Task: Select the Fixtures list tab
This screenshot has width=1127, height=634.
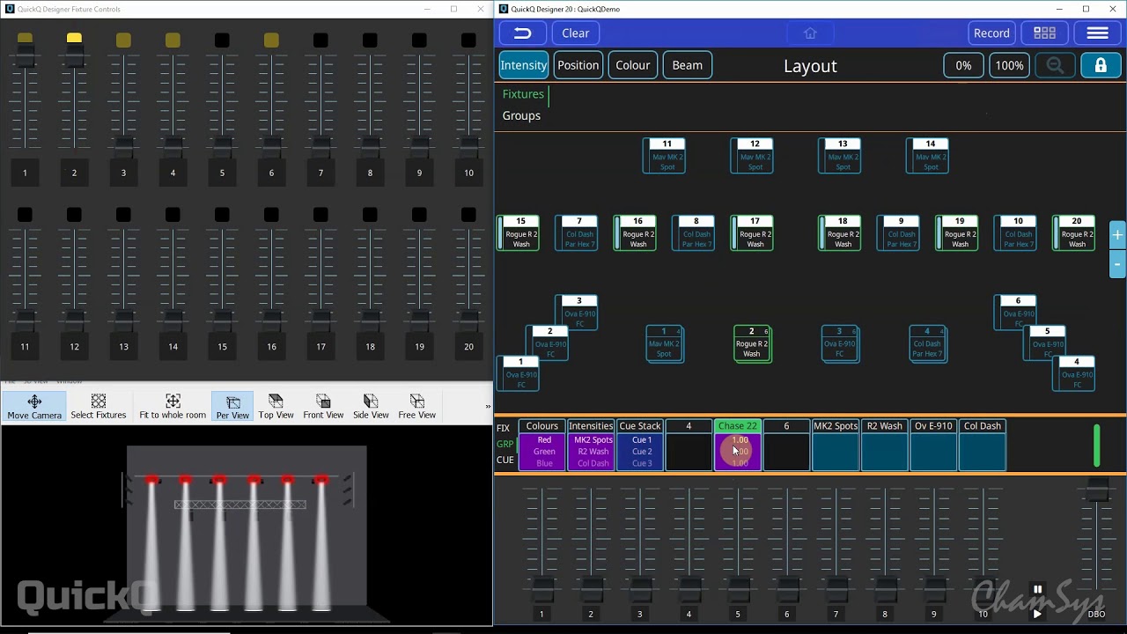Action: pyautogui.click(x=523, y=94)
